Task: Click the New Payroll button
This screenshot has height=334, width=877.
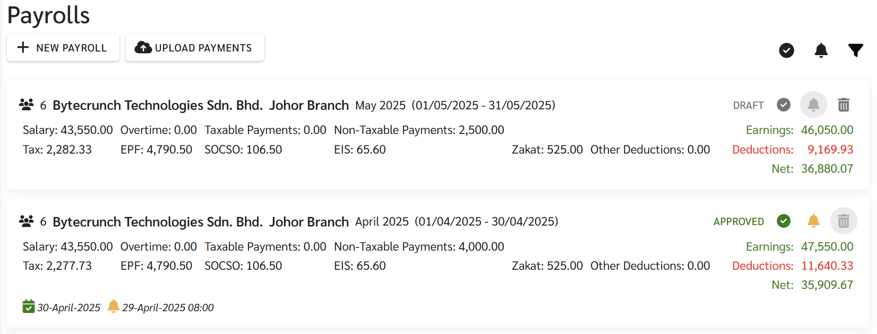Action: pyautogui.click(x=63, y=47)
